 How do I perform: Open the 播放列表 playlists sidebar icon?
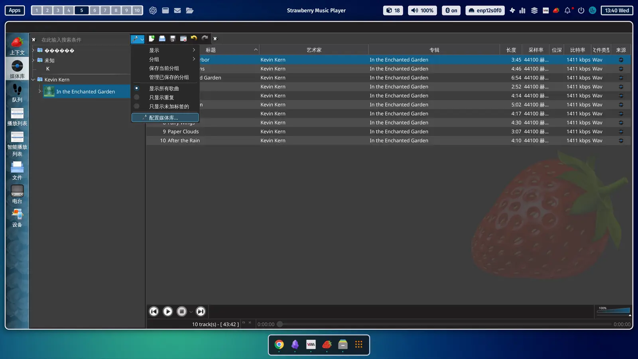(x=17, y=116)
